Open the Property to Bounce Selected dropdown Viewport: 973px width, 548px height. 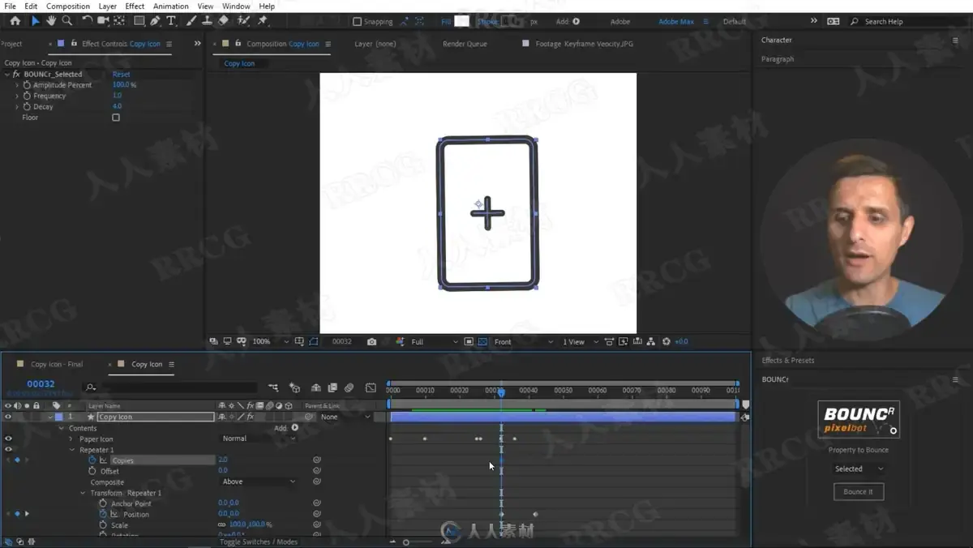coord(859,469)
